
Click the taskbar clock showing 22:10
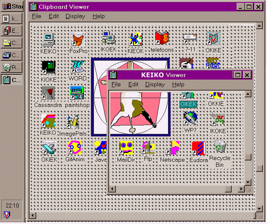[12, 205]
